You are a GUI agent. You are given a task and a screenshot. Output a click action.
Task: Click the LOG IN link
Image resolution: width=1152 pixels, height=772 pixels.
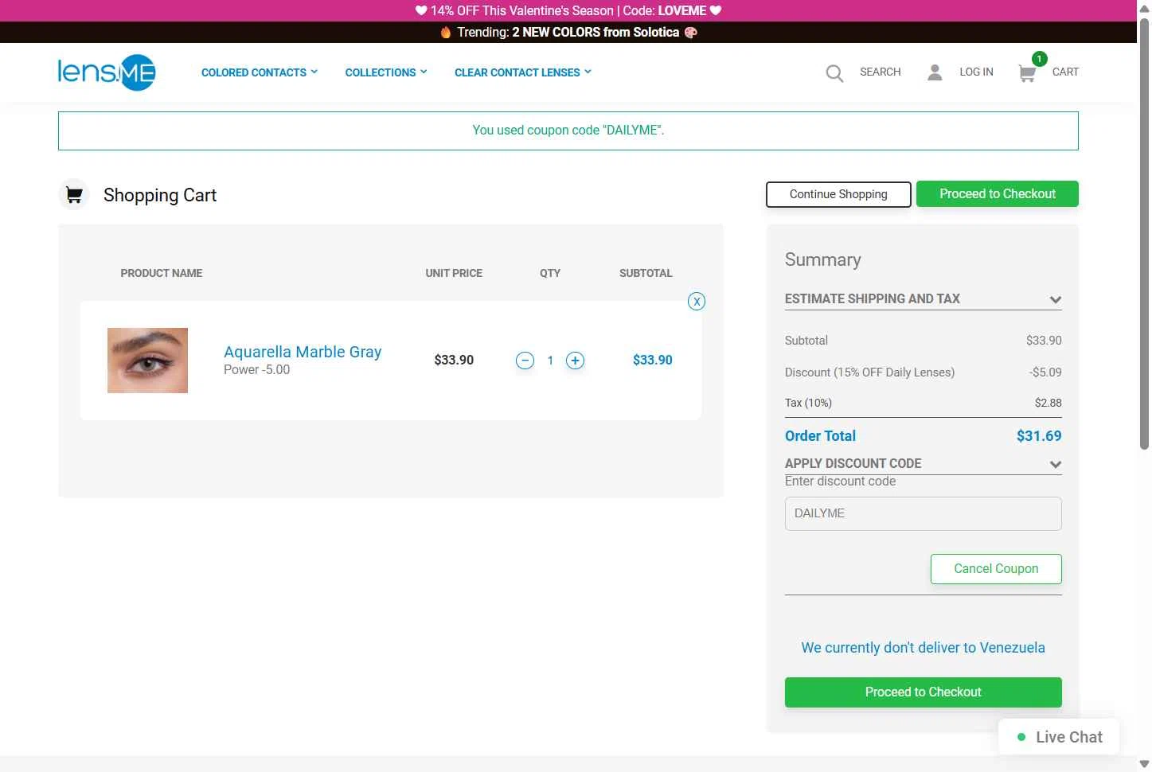[x=976, y=72]
